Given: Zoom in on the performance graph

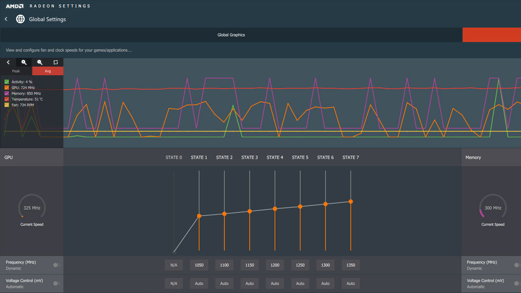Looking at the screenshot, I should (x=24, y=63).
